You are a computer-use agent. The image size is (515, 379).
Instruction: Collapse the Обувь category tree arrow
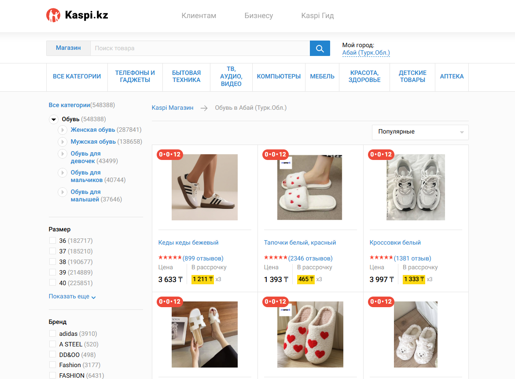54,119
